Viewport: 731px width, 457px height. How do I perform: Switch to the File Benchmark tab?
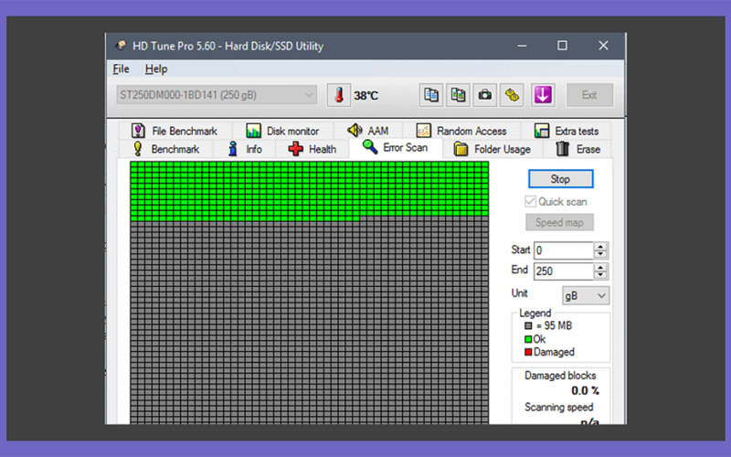(175, 131)
